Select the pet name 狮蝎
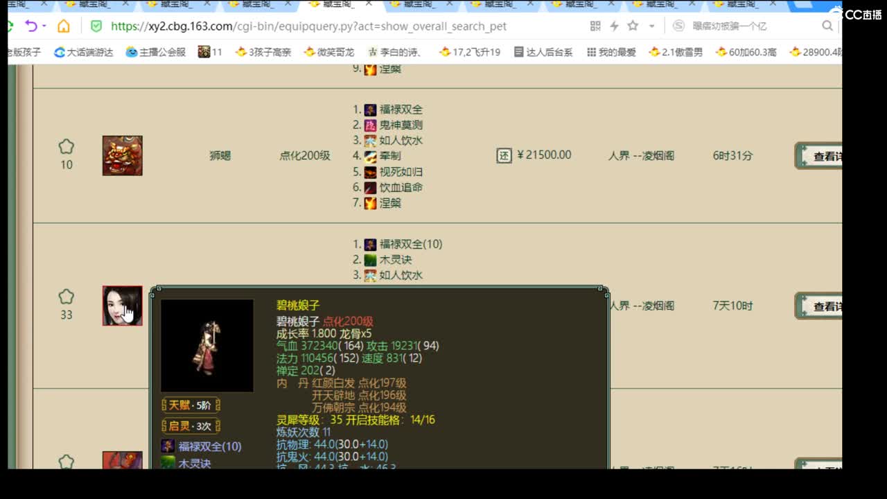This screenshot has height=499, width=887. (x=220, y=155)
